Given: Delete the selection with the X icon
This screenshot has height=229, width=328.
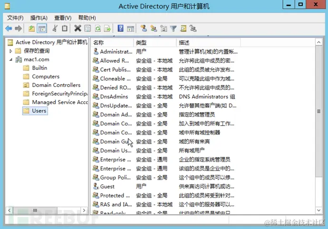Looking at the screenshot, I should point(77,28).
